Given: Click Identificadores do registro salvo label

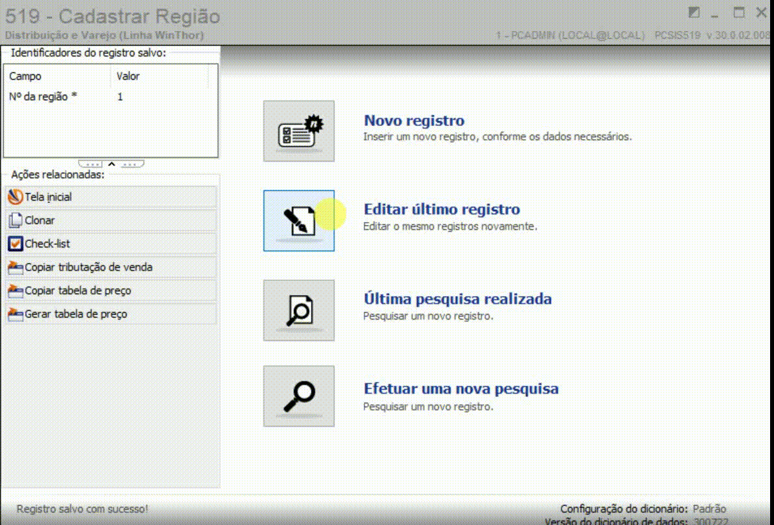Looking at the screenshot, I should point(88,53).
